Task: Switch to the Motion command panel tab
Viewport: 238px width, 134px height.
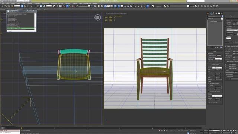Action: click(x=216, y=13)
